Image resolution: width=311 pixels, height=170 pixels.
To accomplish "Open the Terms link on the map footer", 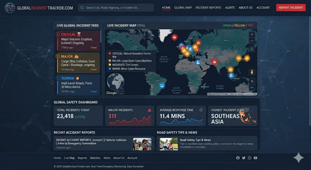I will pos(251,94).
